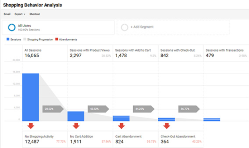Click the Email button
The width and height of the screenshot is (249, 148).
click(7, 14)
